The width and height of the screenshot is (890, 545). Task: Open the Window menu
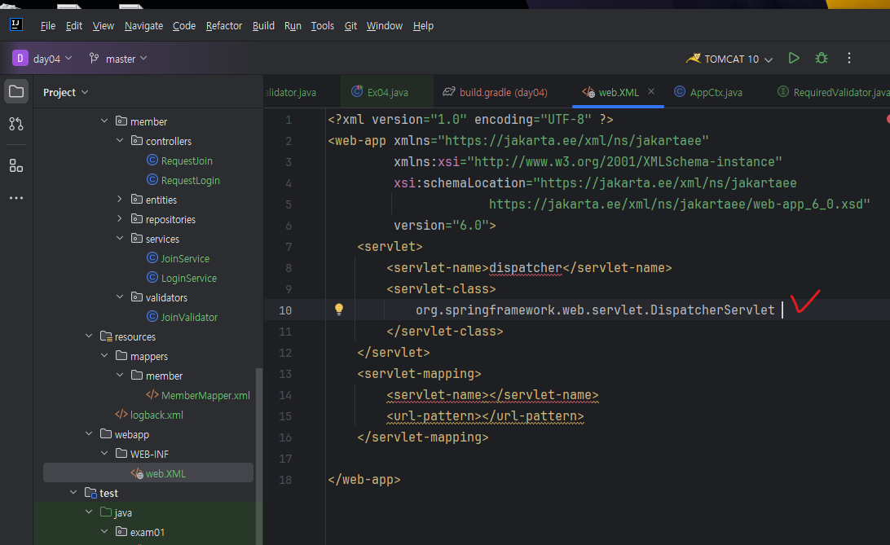[384, 25]
